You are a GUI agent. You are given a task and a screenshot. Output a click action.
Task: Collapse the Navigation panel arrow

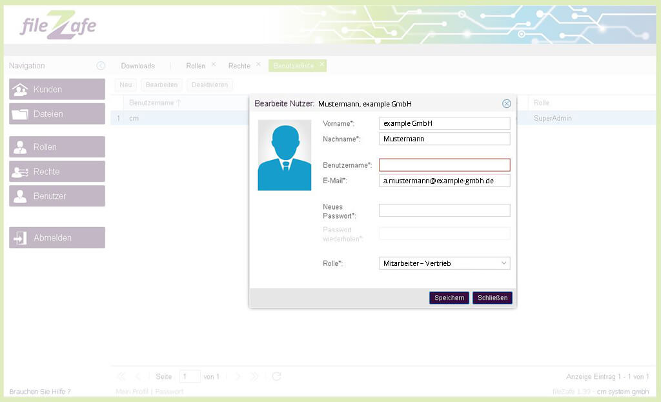[101, 66]
